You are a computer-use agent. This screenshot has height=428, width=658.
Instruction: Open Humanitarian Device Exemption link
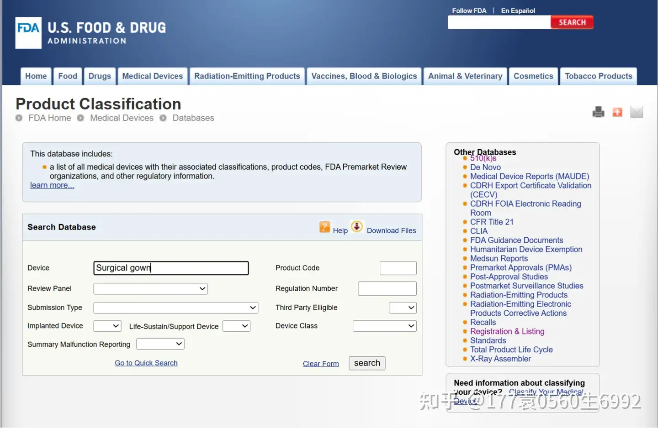pos(526,250)
